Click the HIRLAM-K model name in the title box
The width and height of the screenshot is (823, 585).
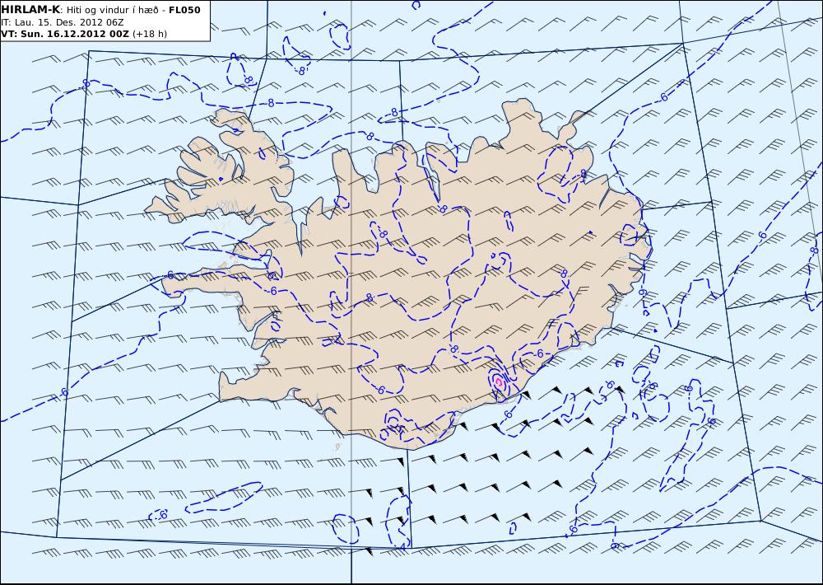coord(30,10)
